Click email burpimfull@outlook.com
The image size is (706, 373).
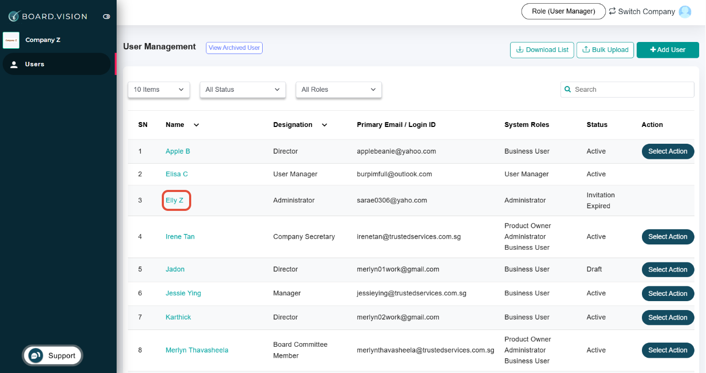pos(394,174)
